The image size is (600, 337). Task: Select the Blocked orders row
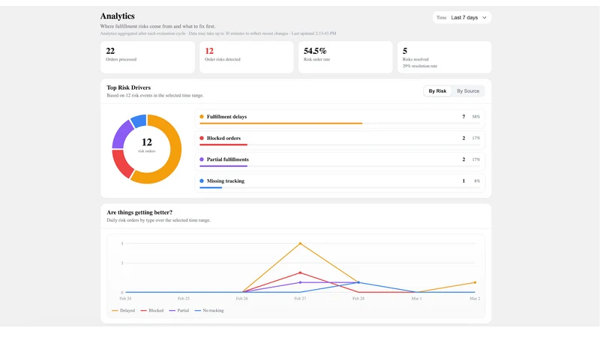click(x=340, y=140)
